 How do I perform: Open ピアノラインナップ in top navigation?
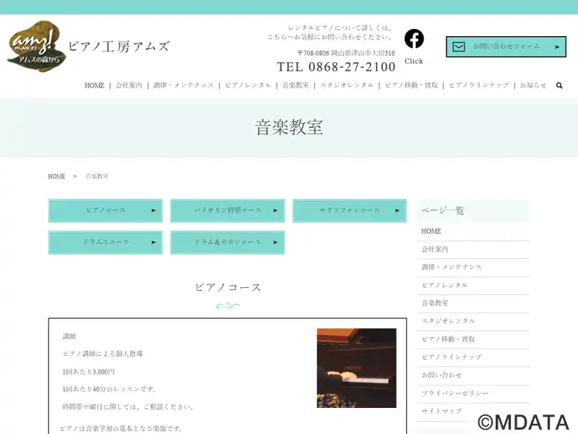tap(479, 85)
